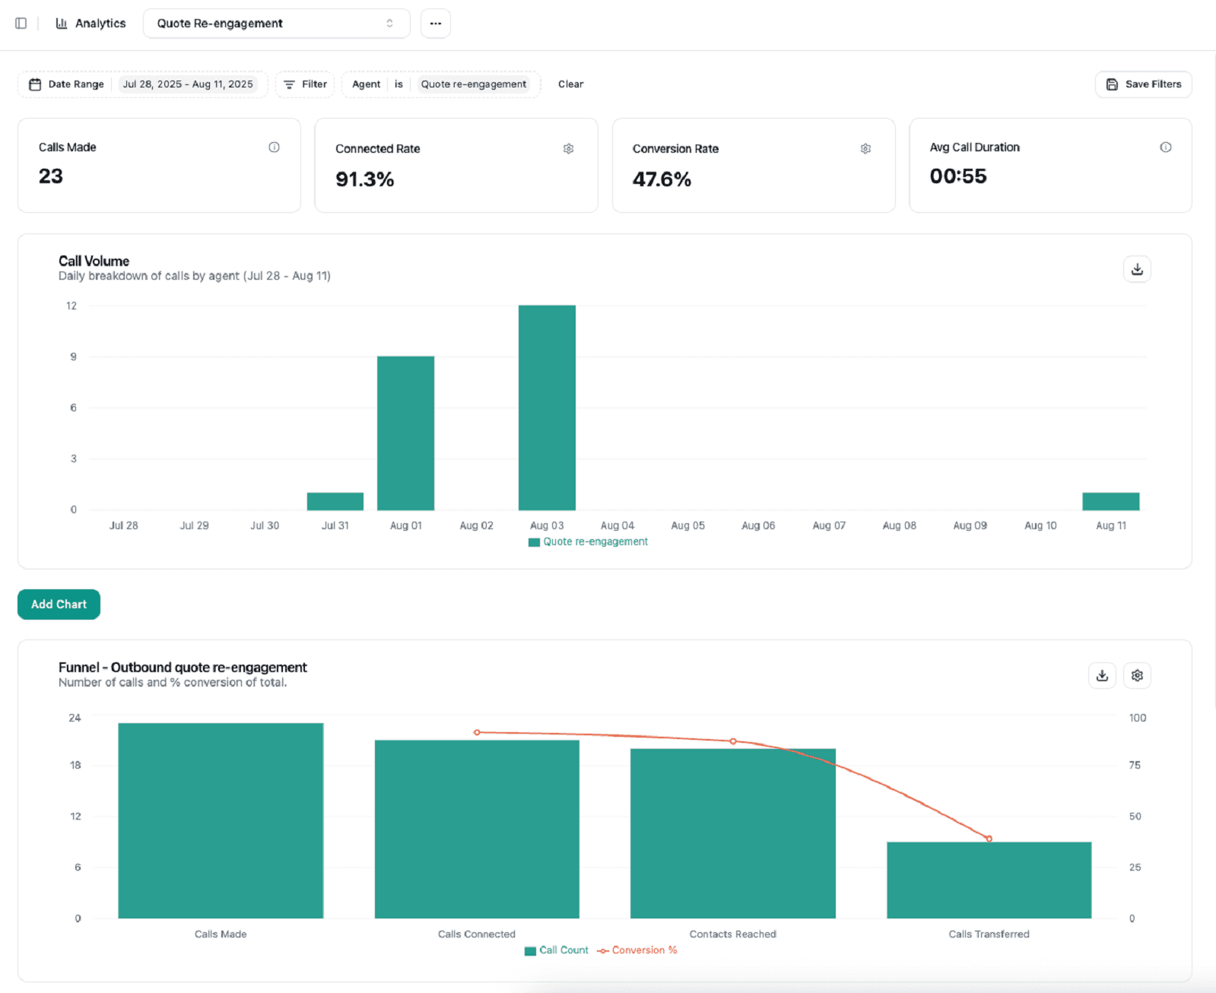This screenshot has height=993, width=1216.
Task: Open Funnel chart settings gear
Action: [x=1137, y=675]
